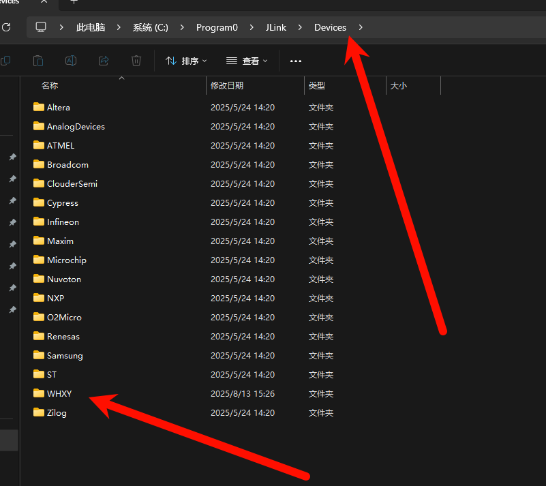Sort by the 修改日期 column header

click(x=227, y=86)
